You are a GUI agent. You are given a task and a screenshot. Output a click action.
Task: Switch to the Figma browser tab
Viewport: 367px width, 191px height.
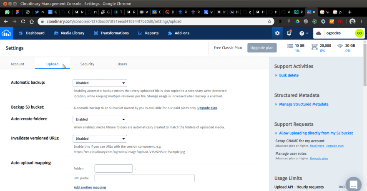tap(18, 12)
